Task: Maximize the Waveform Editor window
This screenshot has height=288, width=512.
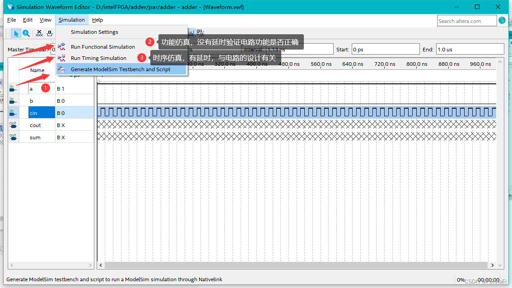Action: (x=477, y=7)
